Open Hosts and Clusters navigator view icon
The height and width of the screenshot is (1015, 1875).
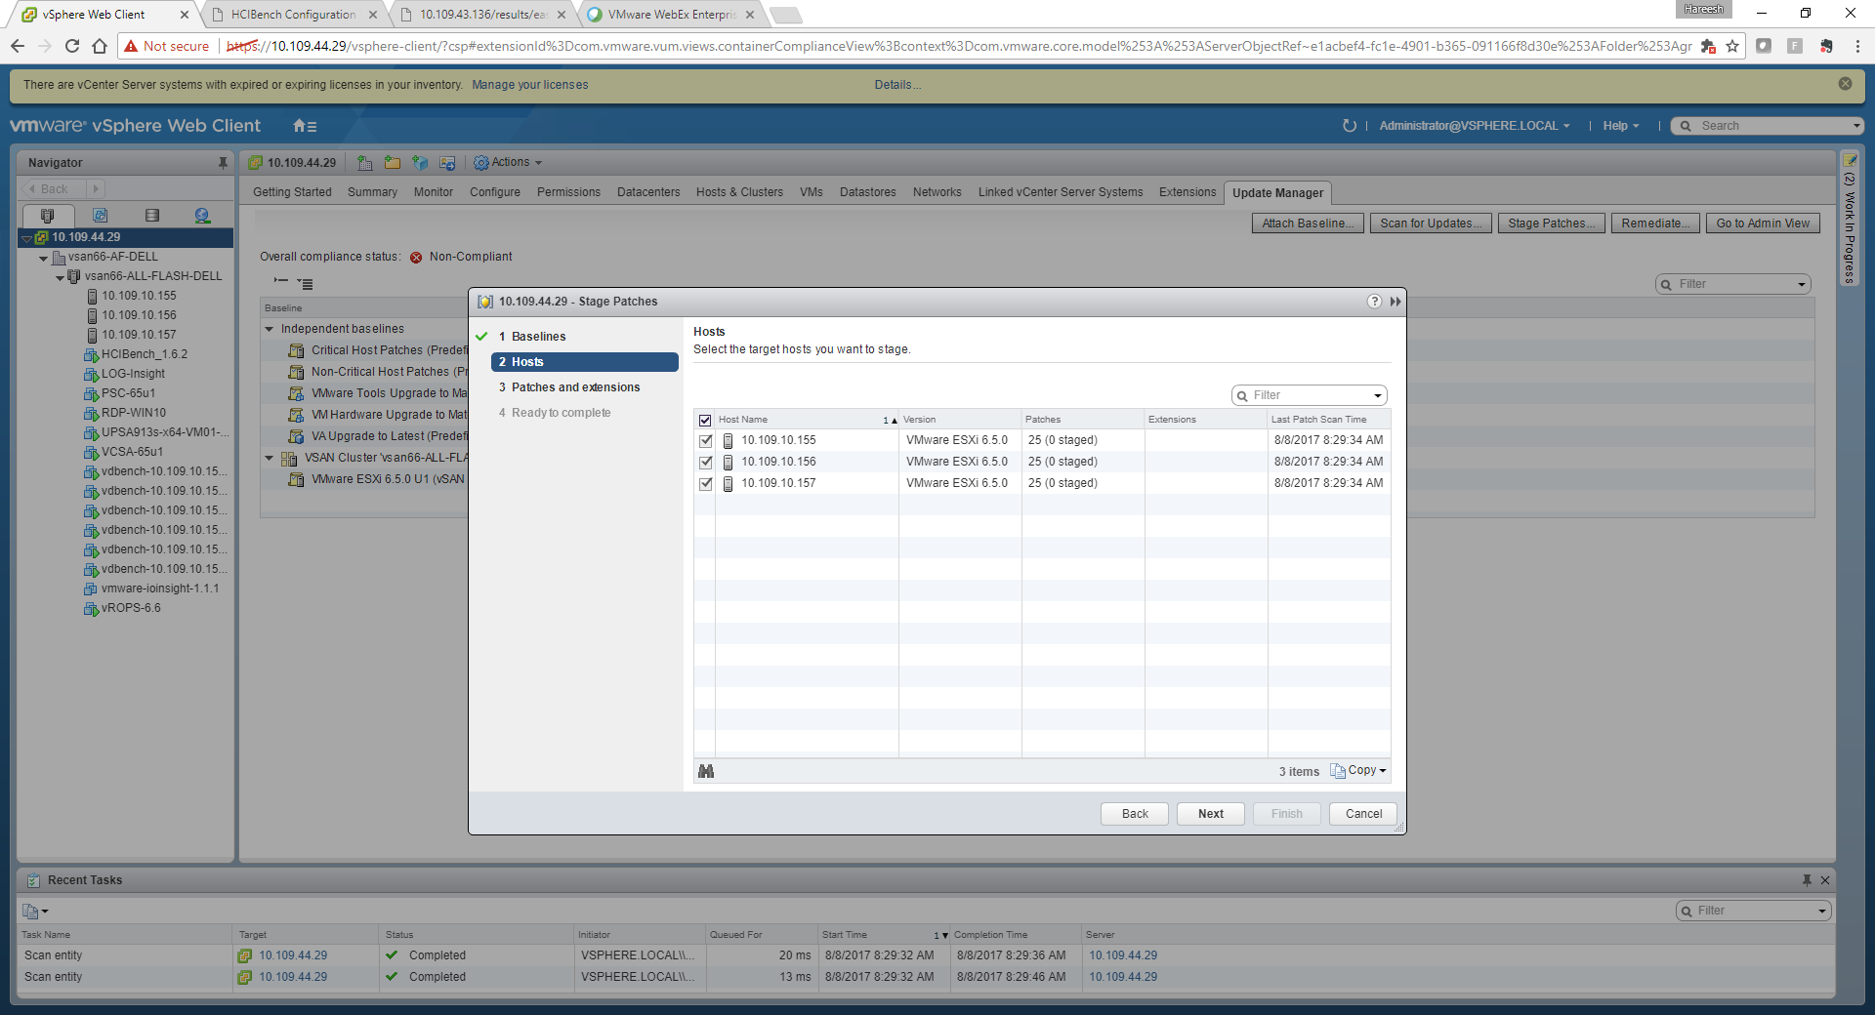(47, 216)
